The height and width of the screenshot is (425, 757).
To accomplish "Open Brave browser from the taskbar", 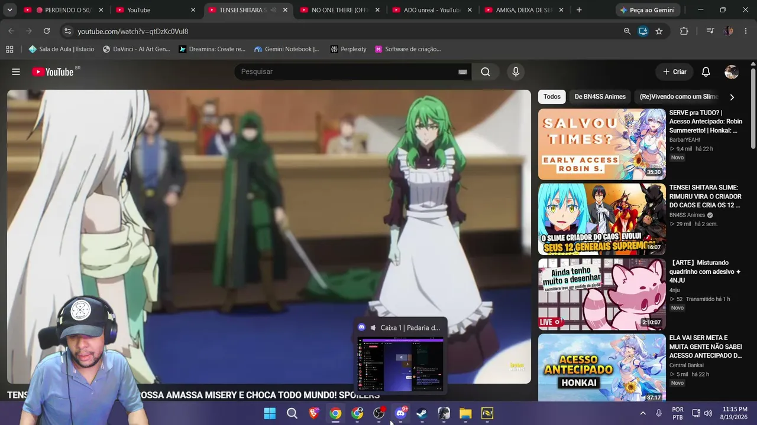I will tap(314, 413).
